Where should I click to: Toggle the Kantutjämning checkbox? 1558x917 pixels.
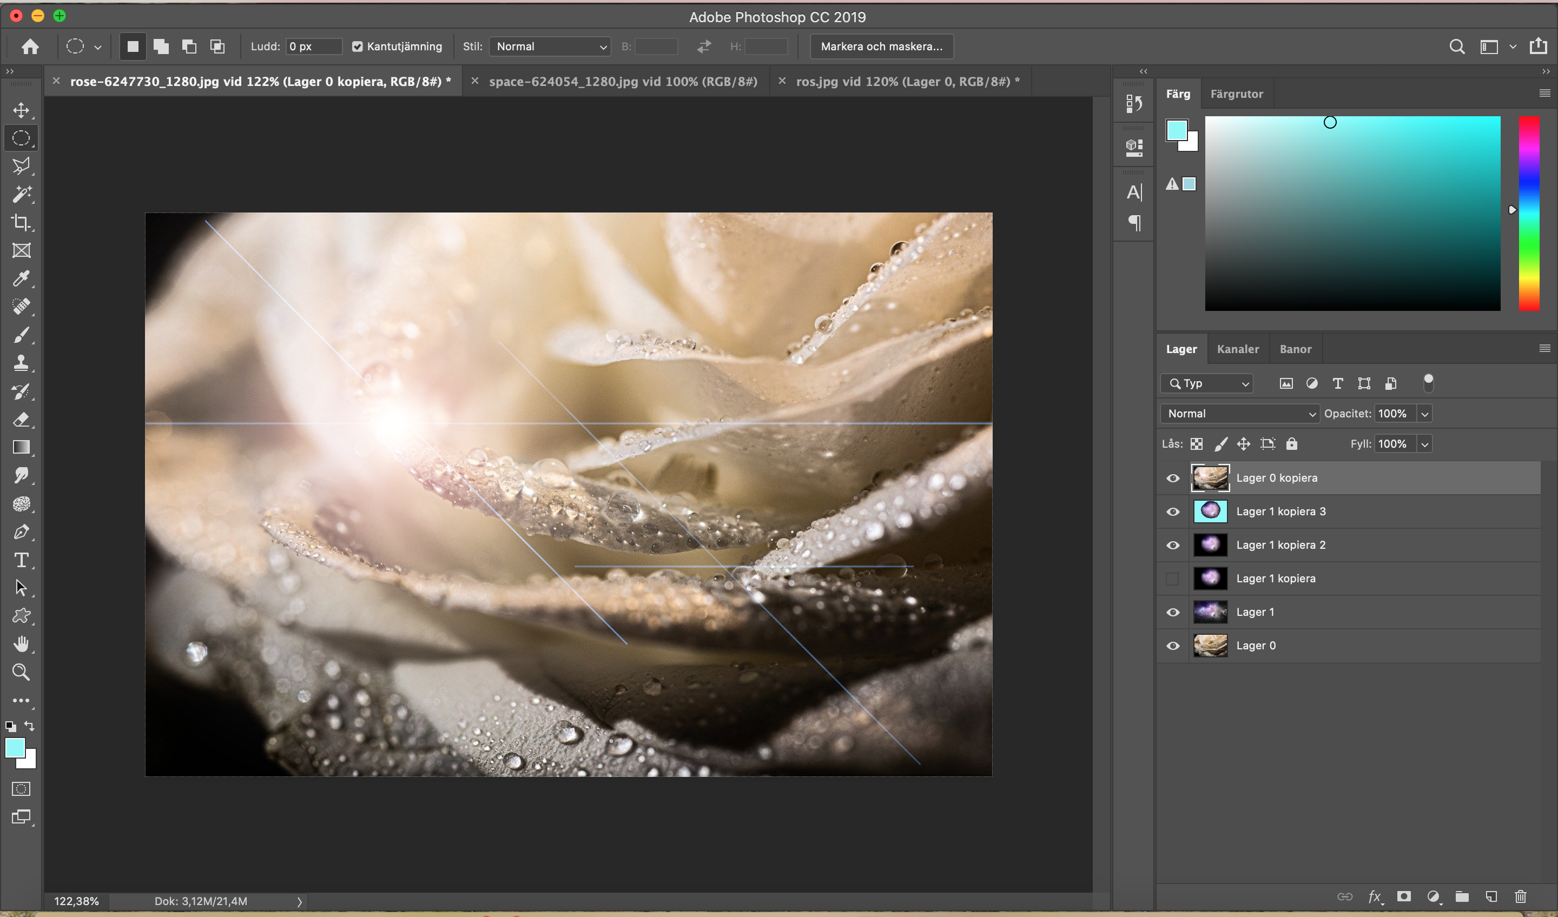pyautogui.click(x=358, y=47)
